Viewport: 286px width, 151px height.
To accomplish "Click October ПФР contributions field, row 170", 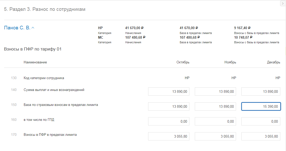I will click(x=169, y=136).
